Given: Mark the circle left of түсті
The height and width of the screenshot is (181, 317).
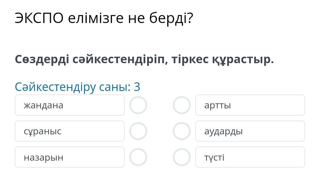Looking at the screenshot, I should point(181,157).
